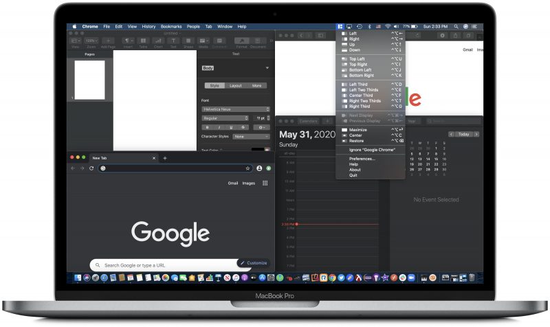This screenshot has width=550, height=327.
Task: Click the volume speaker icon in menu bar
Action: coord(397,26)
